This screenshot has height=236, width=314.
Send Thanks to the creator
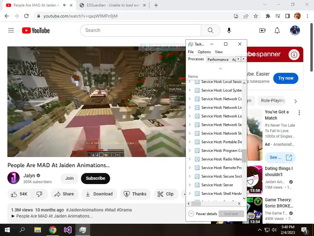point(135,194)
